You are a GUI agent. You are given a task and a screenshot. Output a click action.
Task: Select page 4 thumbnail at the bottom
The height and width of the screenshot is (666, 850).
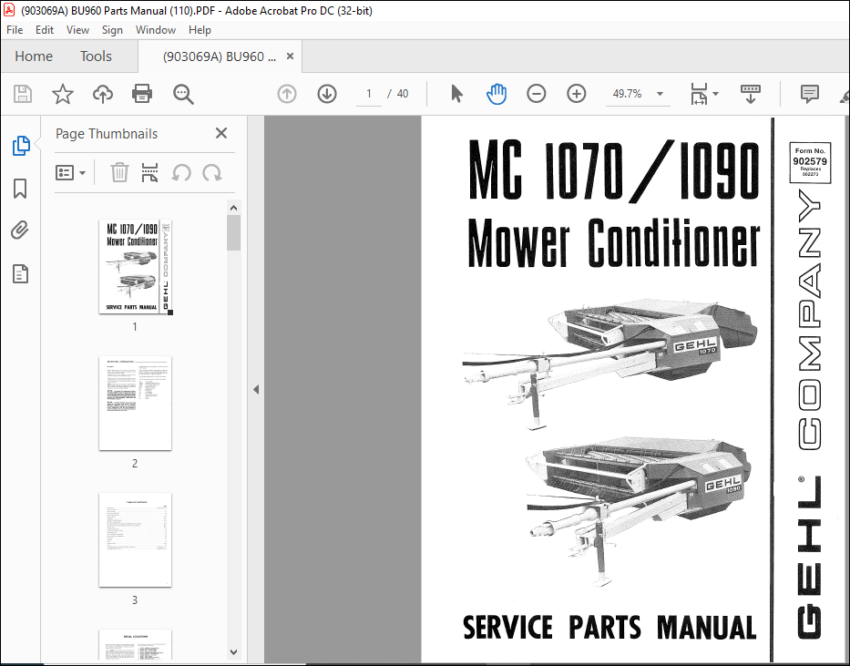coord(135,644)
